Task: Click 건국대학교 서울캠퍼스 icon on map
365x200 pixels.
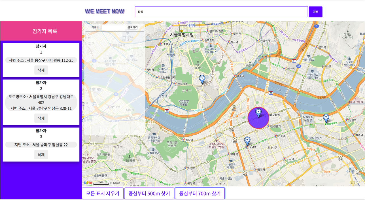Action: click(x=312, y=71)
